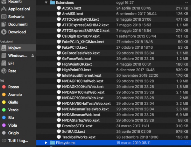The image size is (191, 147).
Task: Collapse the Extensions folder disclosure triangle
Action: point(46,3)
